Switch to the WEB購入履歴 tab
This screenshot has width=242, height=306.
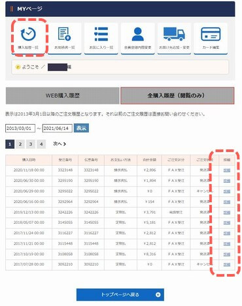coord(63,95)
